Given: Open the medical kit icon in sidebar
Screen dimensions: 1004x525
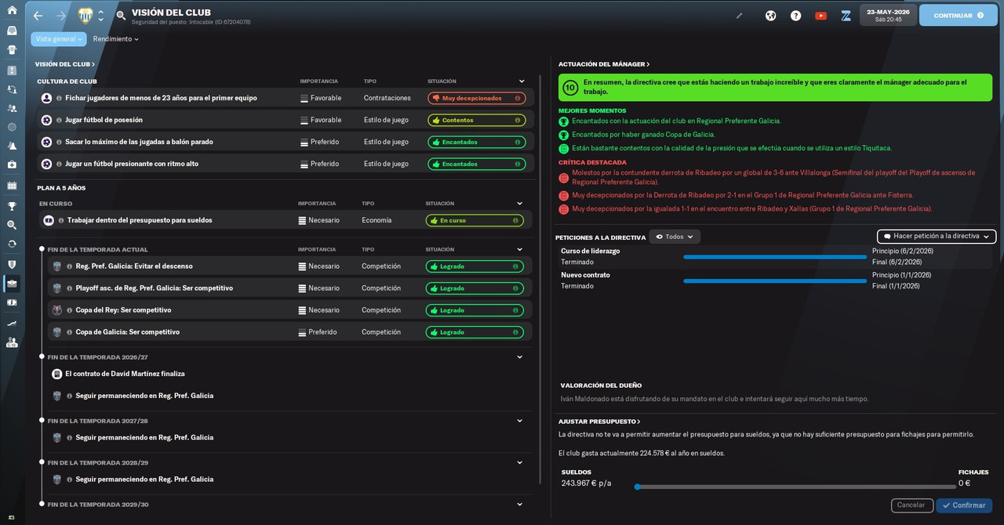Looking at the screenshot, I should (x=12, y=165).
